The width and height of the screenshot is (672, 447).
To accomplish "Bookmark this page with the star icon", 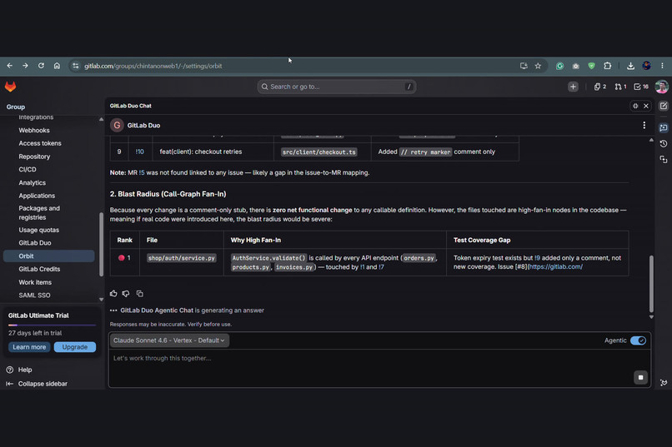I will (x=538, y=66).
